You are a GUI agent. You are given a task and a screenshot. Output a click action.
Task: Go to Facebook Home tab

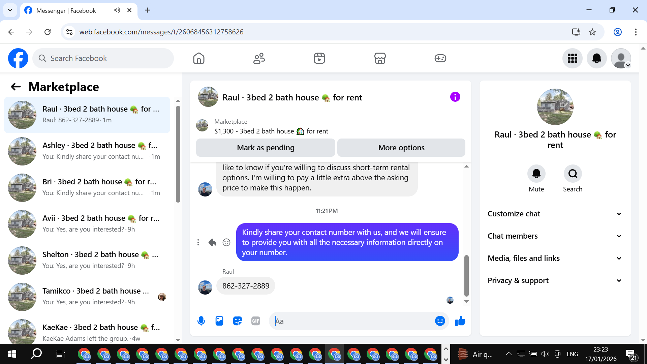199,58
